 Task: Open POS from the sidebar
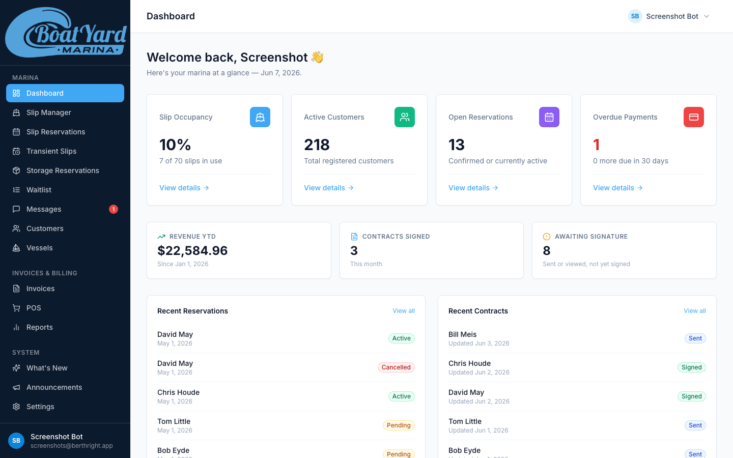coord(65,308)
